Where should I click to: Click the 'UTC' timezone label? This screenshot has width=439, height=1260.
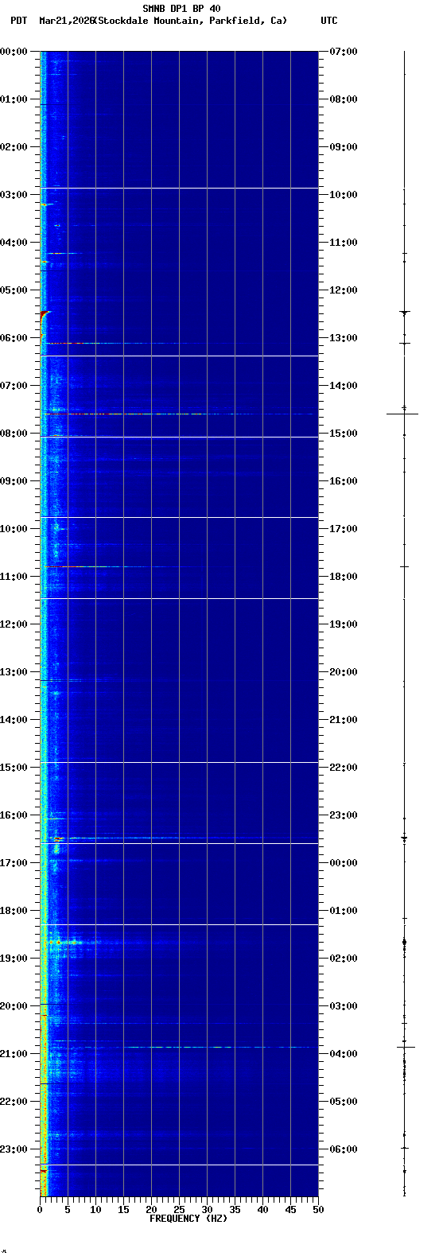point(329,21)
